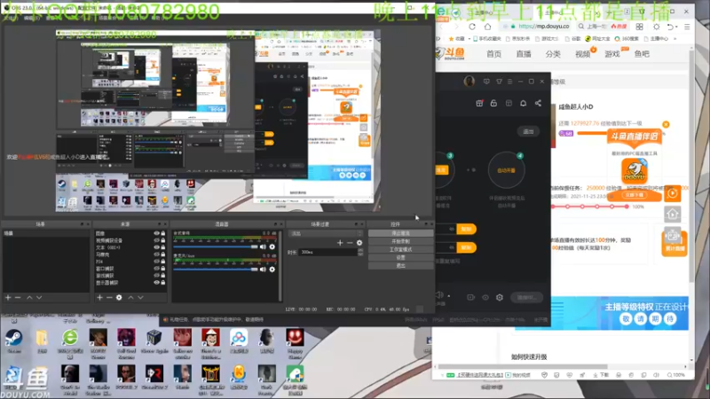Toggle the lock of the 游戏捕获 source
The height and width of the screenshot is (399, 710).
tap(163, 276)
